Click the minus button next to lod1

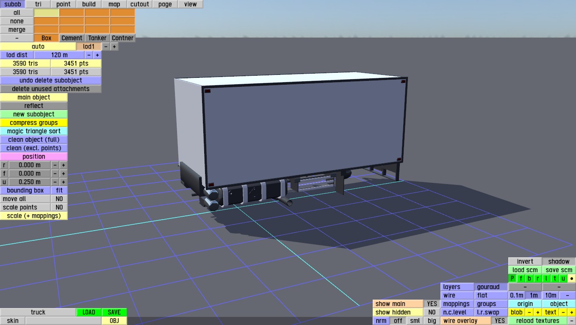click(106, 47)
